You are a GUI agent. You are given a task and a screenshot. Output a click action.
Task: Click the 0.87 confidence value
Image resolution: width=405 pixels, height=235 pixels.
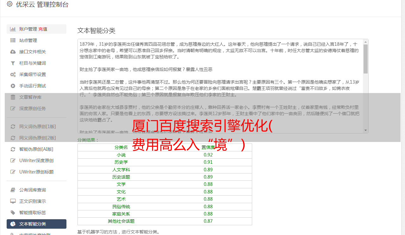coord(208,221)
